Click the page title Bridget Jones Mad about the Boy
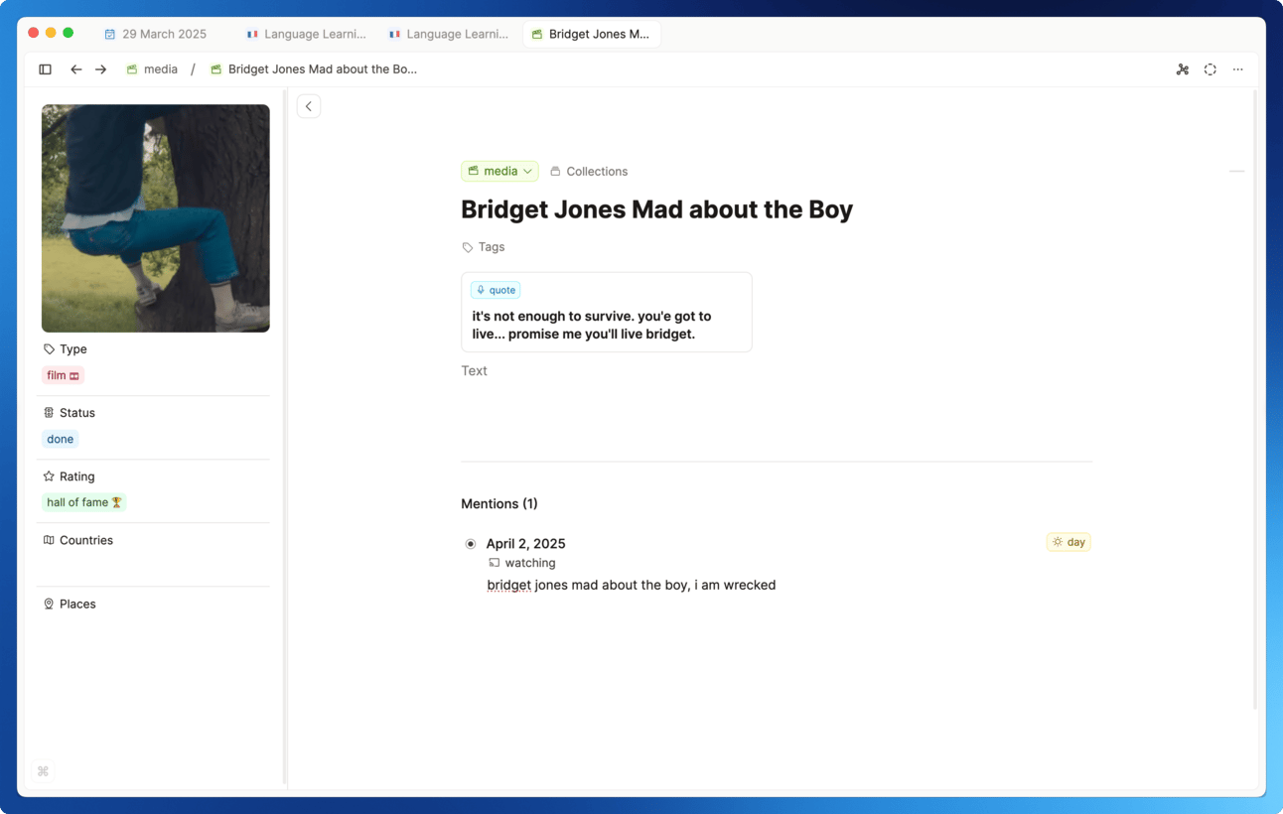The height and width of the screenshot is (814, 1283). [x=656, y=209]
